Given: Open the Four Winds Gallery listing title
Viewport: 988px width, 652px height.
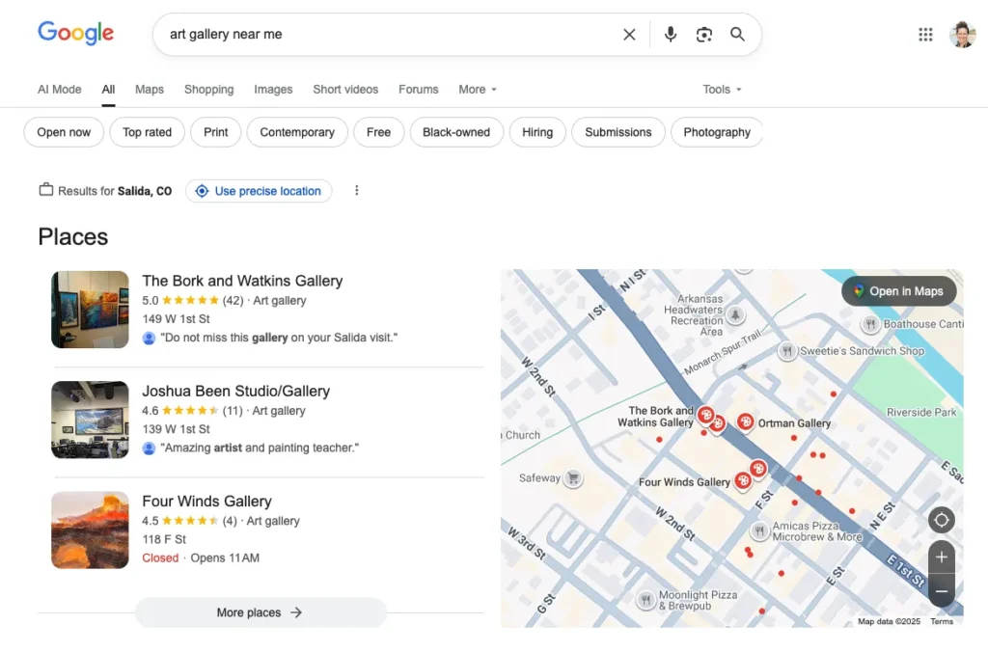Looking at the screenshot, I should 206,502.
